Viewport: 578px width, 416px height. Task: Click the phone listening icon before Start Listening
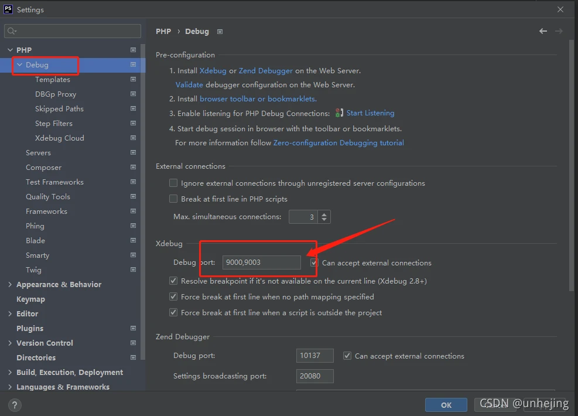tap(339, 113)
